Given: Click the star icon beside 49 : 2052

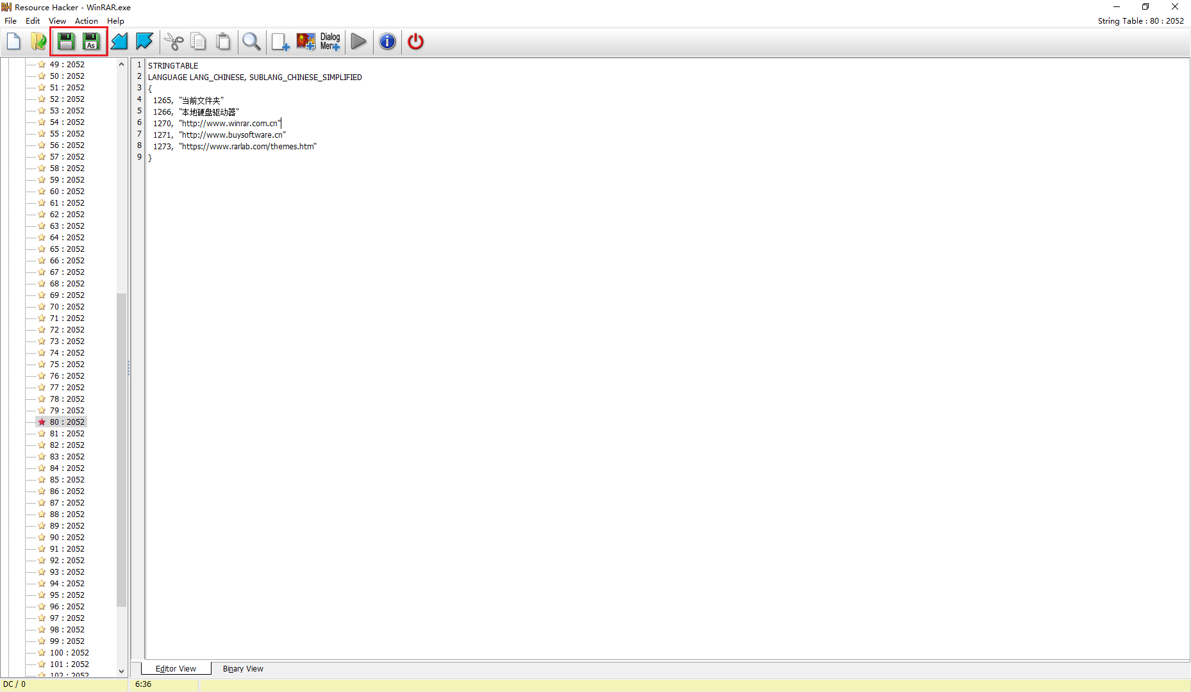Looking at the screenshot, I should click(x=42, y=64).
